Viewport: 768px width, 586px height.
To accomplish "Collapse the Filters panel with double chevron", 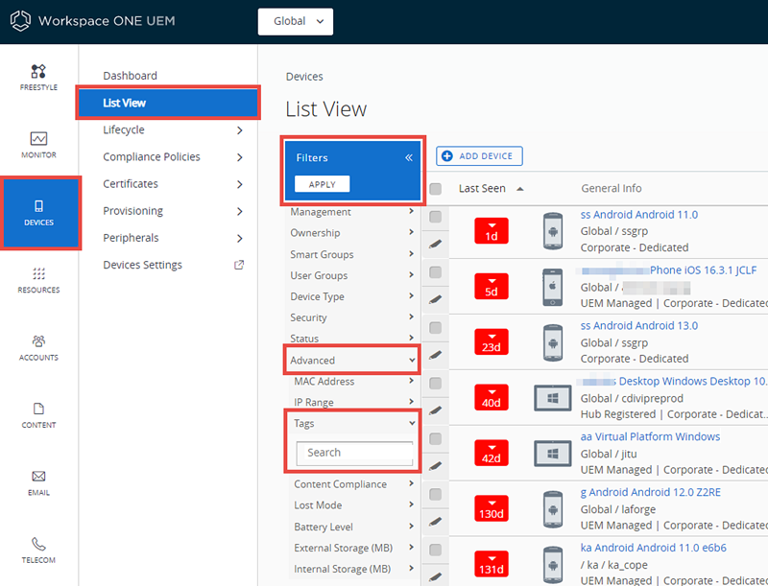I will pyautogui.click(x=409, y=157).
